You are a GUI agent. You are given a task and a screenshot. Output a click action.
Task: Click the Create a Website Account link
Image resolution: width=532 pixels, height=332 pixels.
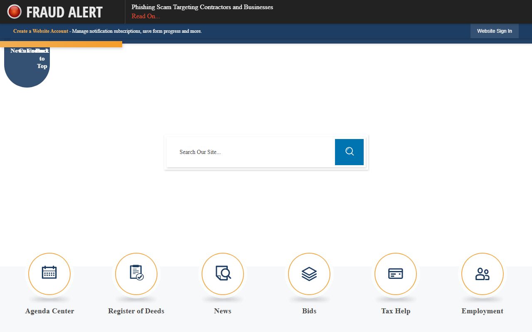tap(41, 31)
